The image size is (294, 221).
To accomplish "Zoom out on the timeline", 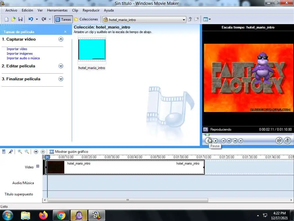I will coord(27,151).
